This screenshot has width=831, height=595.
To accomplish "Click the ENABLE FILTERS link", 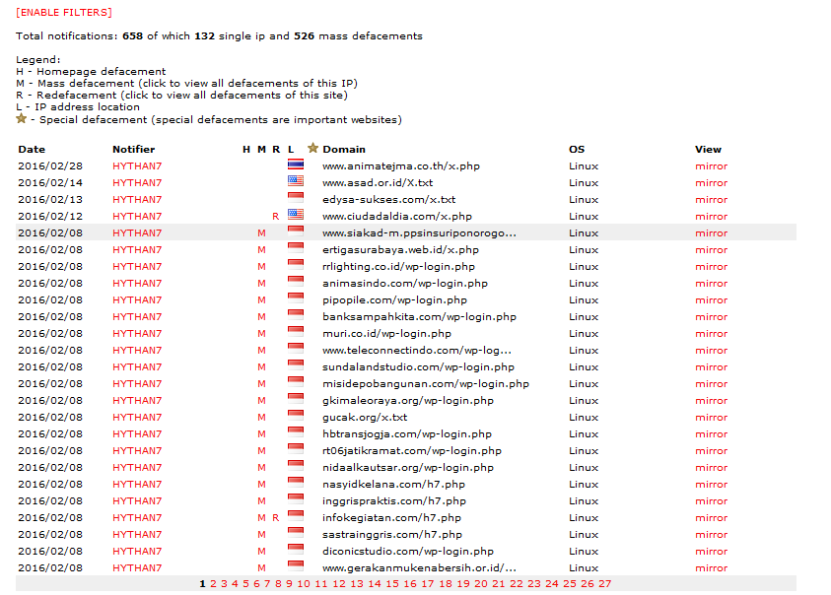I will coord(64,12).
